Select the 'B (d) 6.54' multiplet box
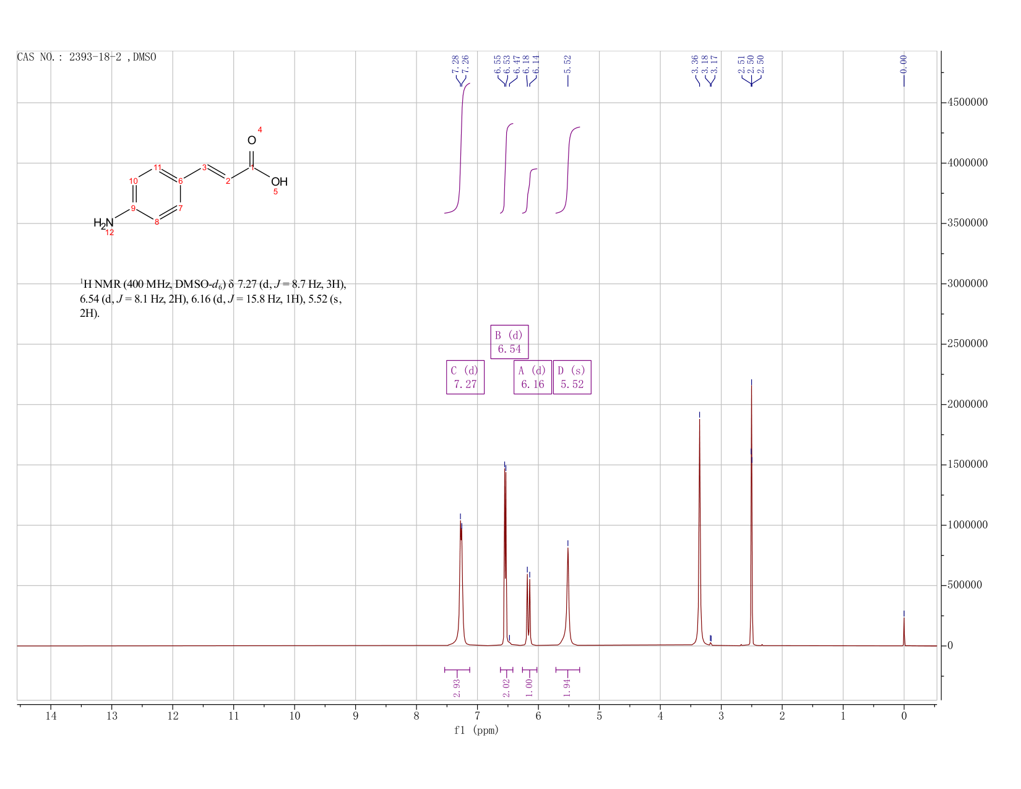This screenshot has width=1021, height=789. coord(509,342)
